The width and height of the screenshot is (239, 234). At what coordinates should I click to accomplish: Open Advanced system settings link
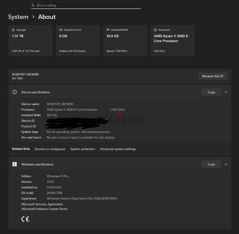(118, 149)
